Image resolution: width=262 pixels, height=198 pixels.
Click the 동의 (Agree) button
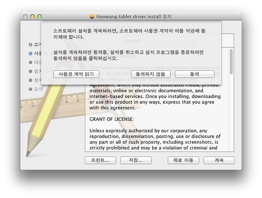coord(195,74)
